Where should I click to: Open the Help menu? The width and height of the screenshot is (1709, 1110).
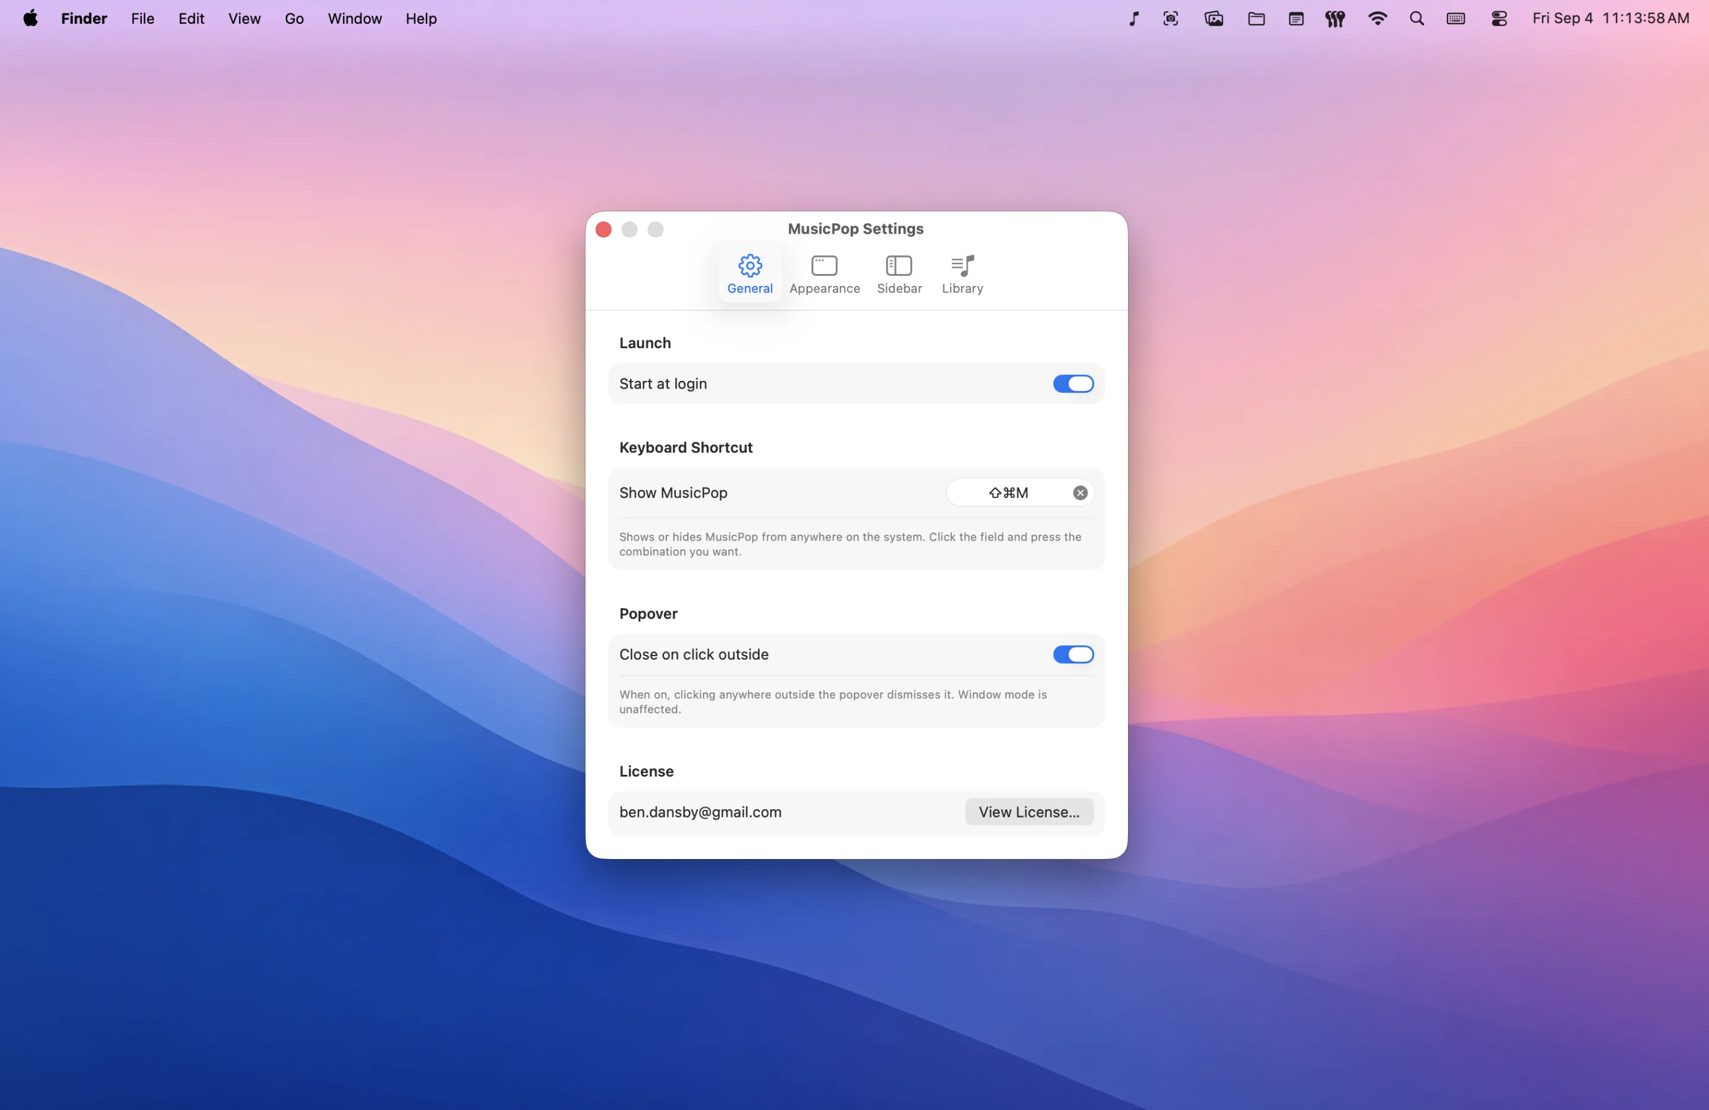click(421, 18)
